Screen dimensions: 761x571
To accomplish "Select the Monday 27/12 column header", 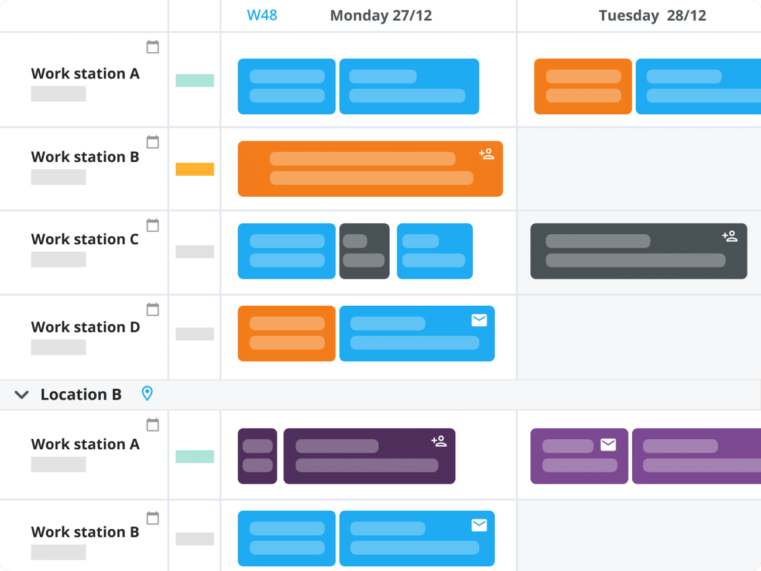I will pyautogui.click(x=381, y=16).
